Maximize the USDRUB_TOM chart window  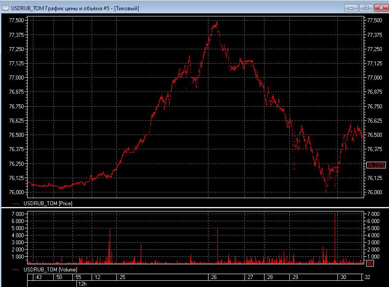(366, 8)
